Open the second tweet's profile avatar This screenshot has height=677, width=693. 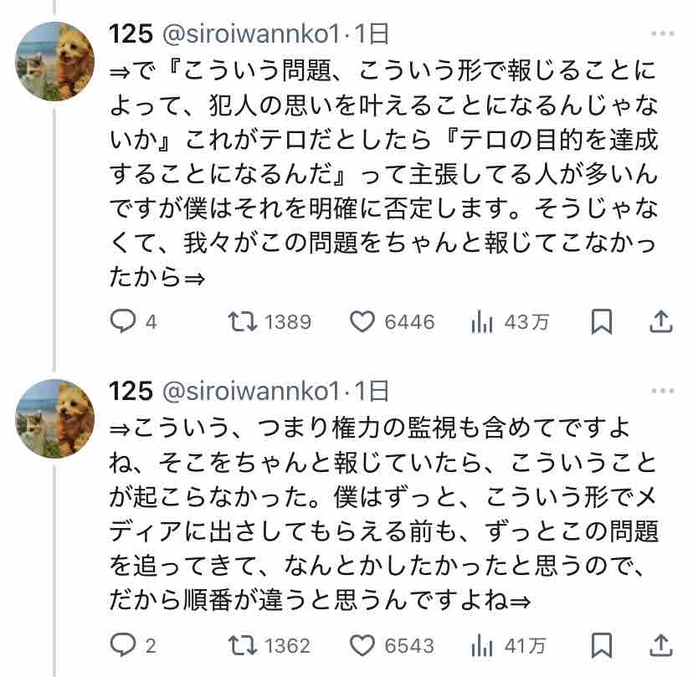coord(56,418)
